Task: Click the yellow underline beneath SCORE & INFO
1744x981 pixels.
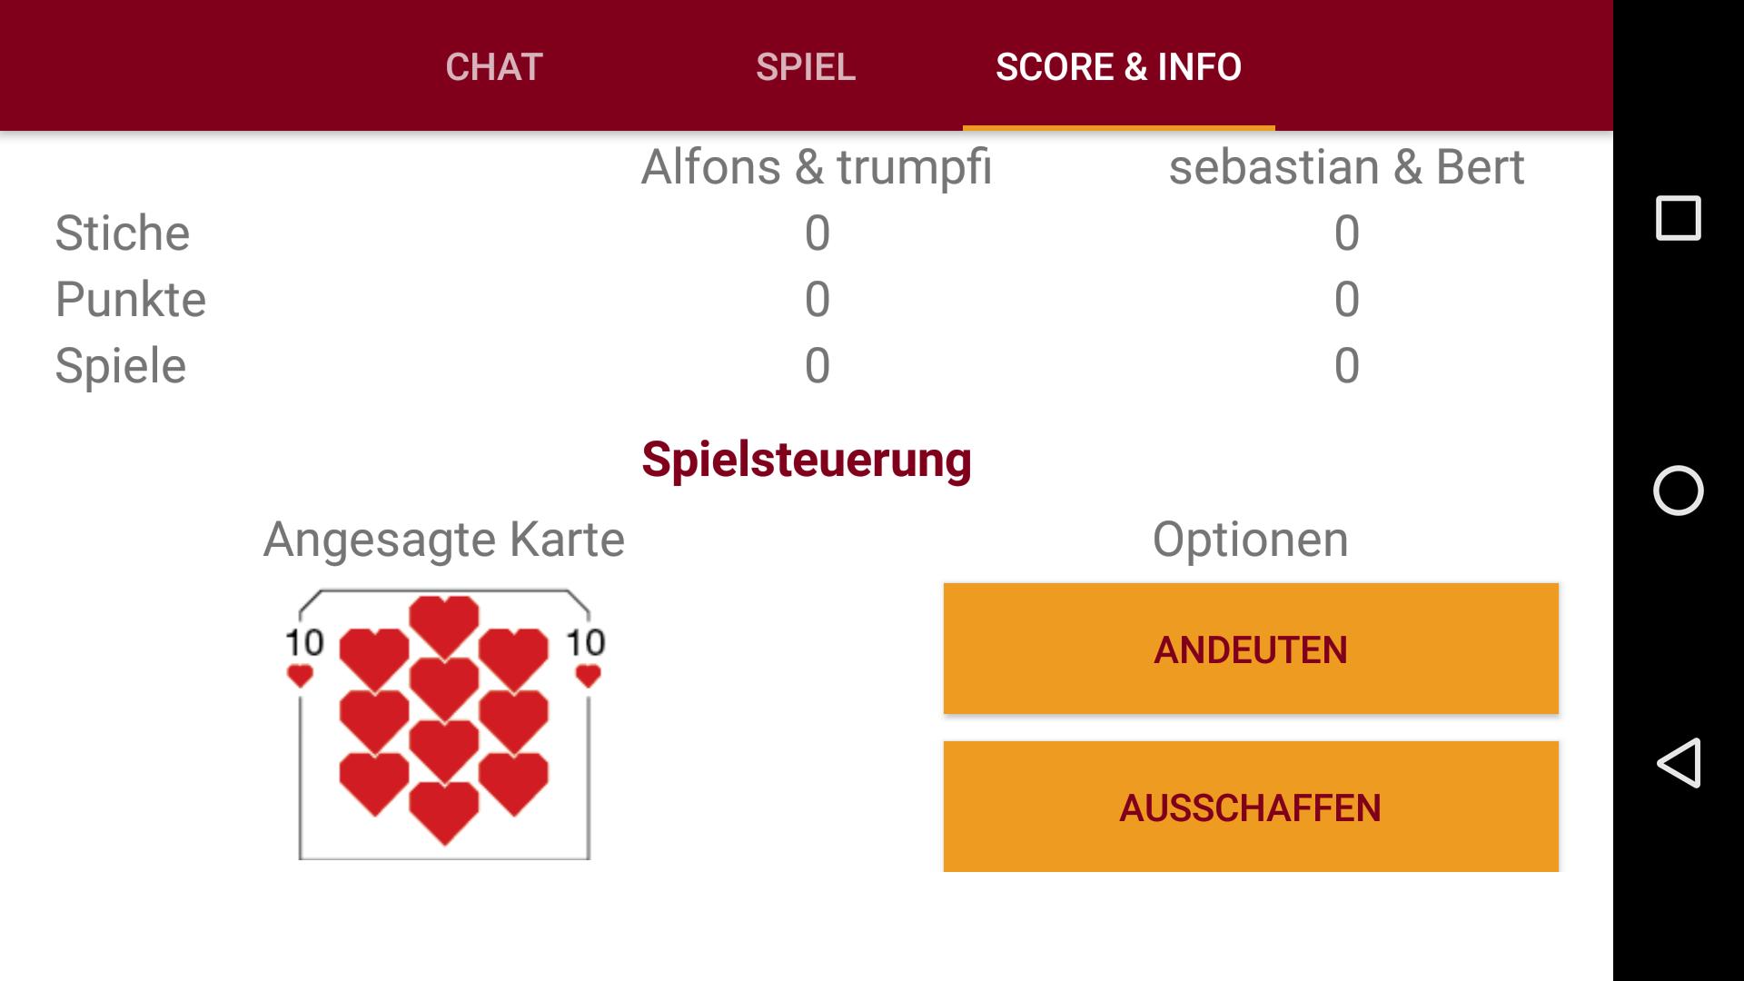Action: (x=1120, y=127)
